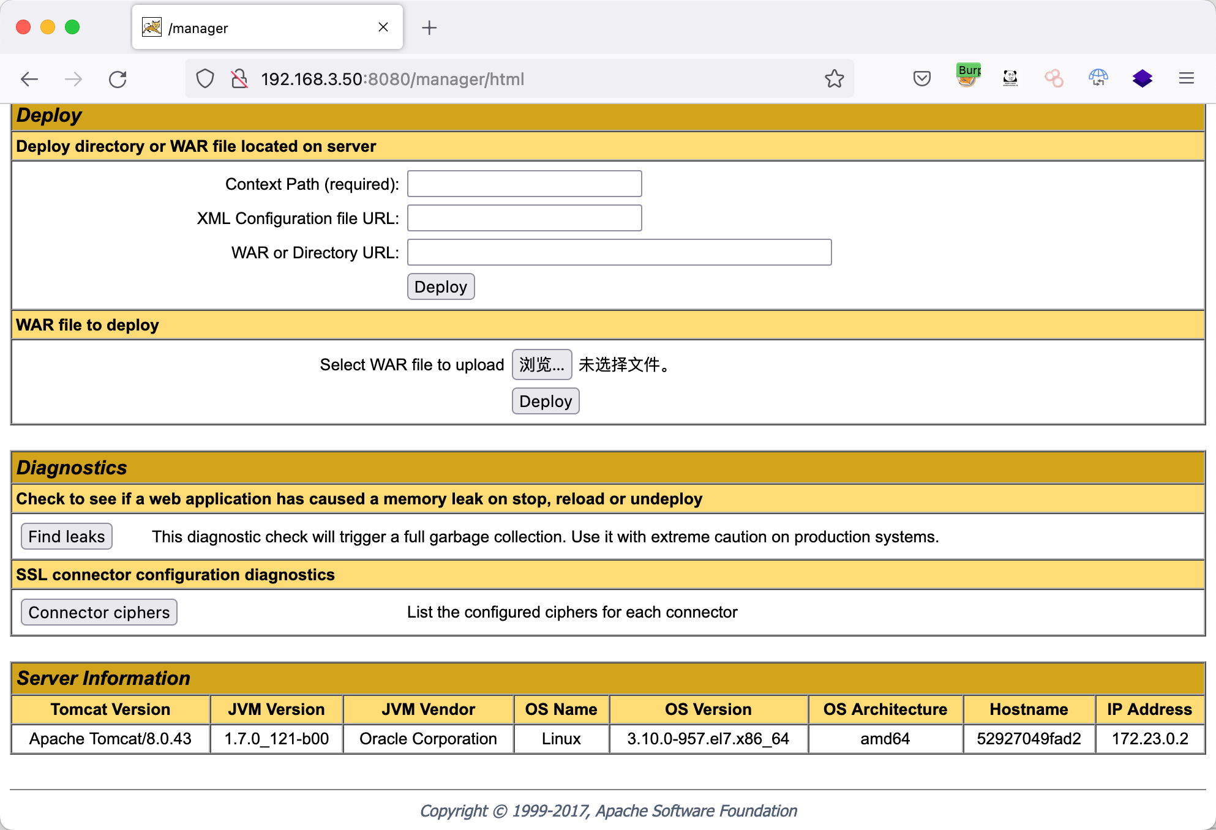Click the bookmark star icon

click(834, 78)
